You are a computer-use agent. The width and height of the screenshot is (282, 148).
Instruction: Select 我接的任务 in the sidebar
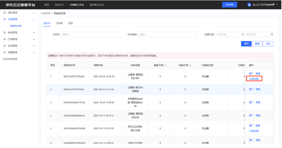(16, 26)
